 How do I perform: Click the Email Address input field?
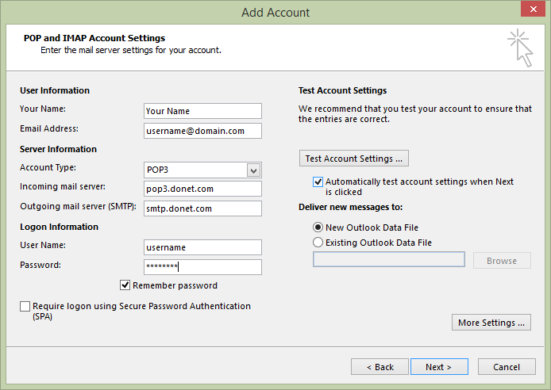pyautogui.click(x=202, y=131)
